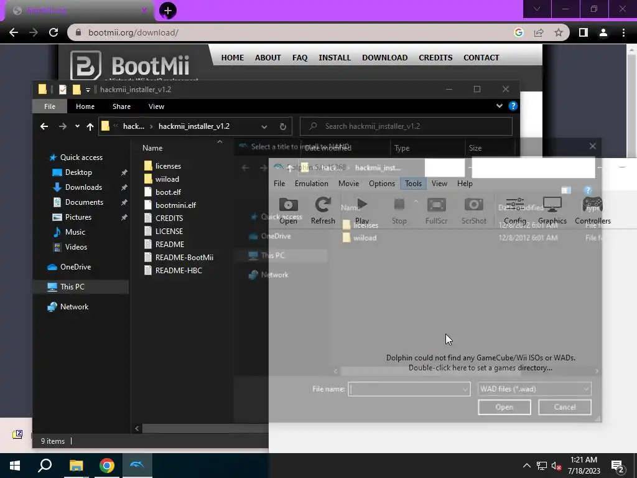This screenshot has width=637, height=478.
Task: Open the Home tab in Explorer ribbon
Action: click(x=85, y=106)
